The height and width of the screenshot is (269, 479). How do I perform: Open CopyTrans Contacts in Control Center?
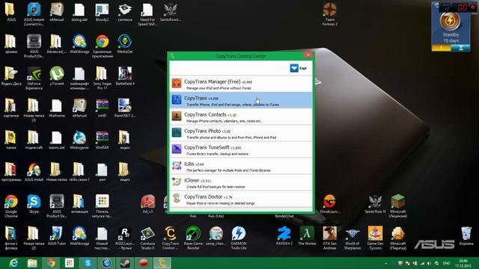(x=241, y=117)
